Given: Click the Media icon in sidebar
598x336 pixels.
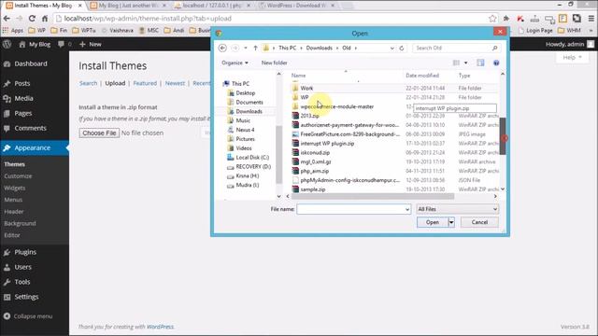Looking at the screenshot, I should tap(7, 99).
